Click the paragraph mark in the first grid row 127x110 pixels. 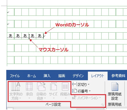click(8, 12)
